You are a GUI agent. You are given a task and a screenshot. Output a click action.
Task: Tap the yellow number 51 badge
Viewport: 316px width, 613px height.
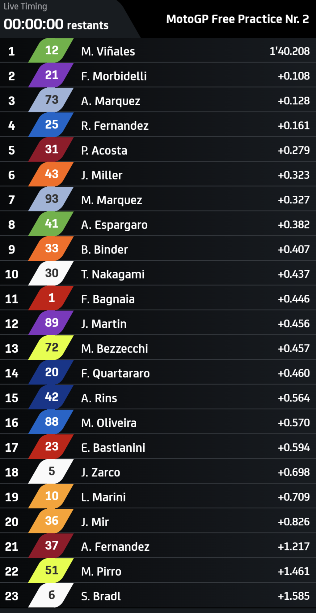click(x=51, y=570)
